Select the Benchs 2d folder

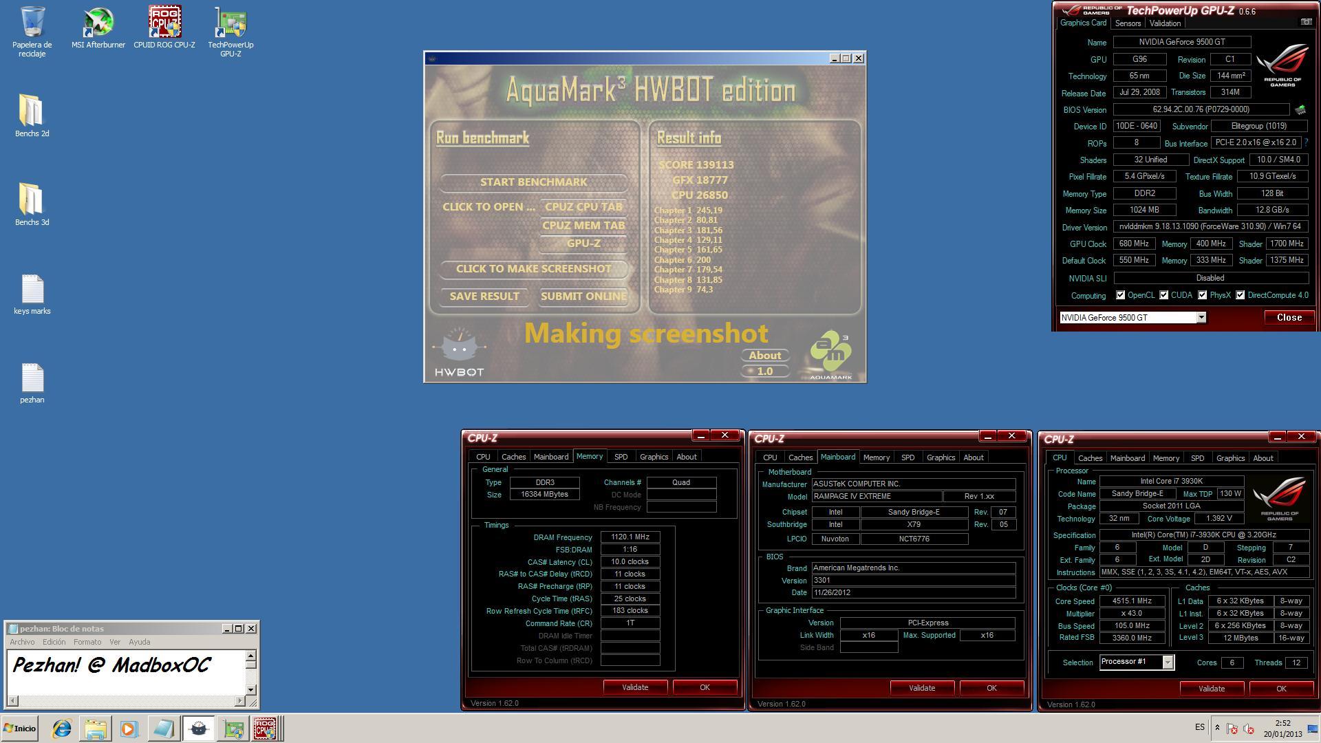(32, 116)
